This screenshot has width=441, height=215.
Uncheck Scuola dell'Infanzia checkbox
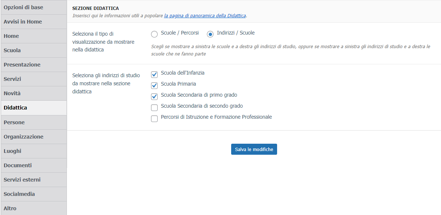pos(154,75)
